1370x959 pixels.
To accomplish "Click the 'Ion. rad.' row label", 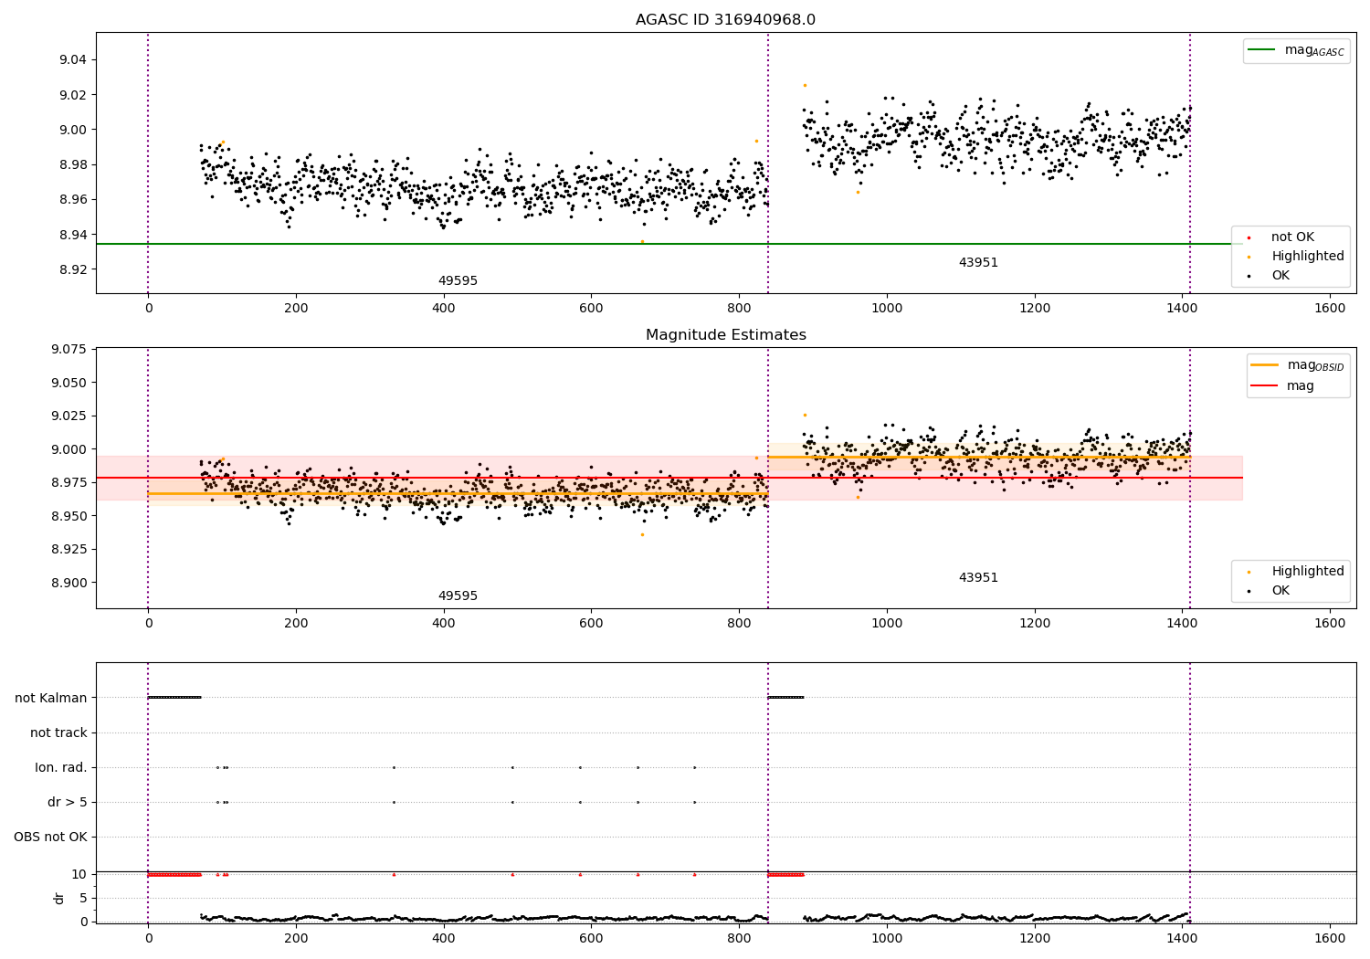I will [x=61, y=767].
